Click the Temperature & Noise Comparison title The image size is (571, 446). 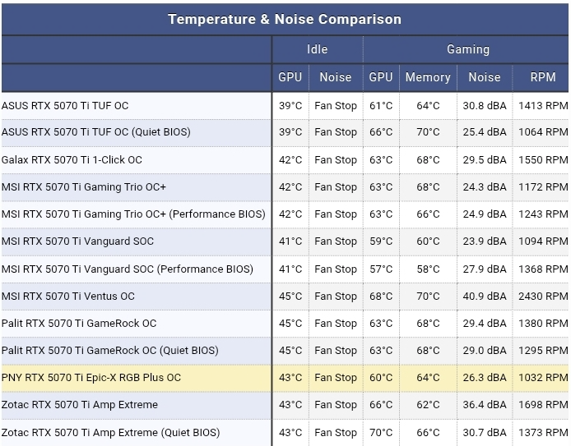285,19
